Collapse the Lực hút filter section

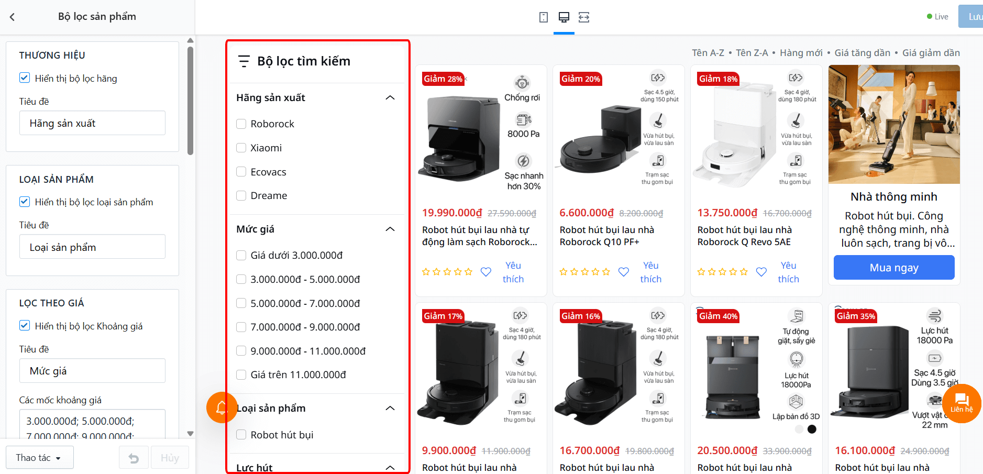click(390, 468)
